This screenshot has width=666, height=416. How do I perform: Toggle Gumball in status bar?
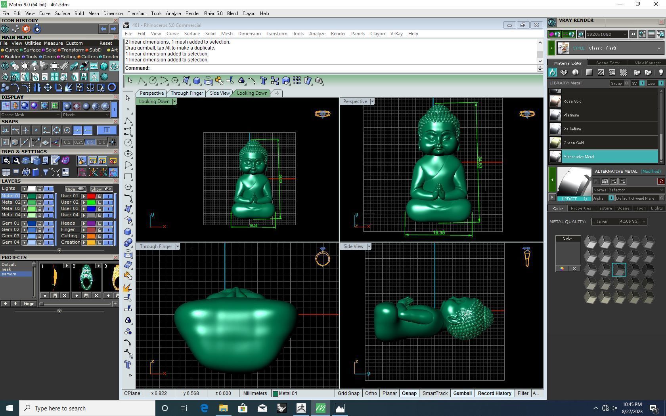463,393
